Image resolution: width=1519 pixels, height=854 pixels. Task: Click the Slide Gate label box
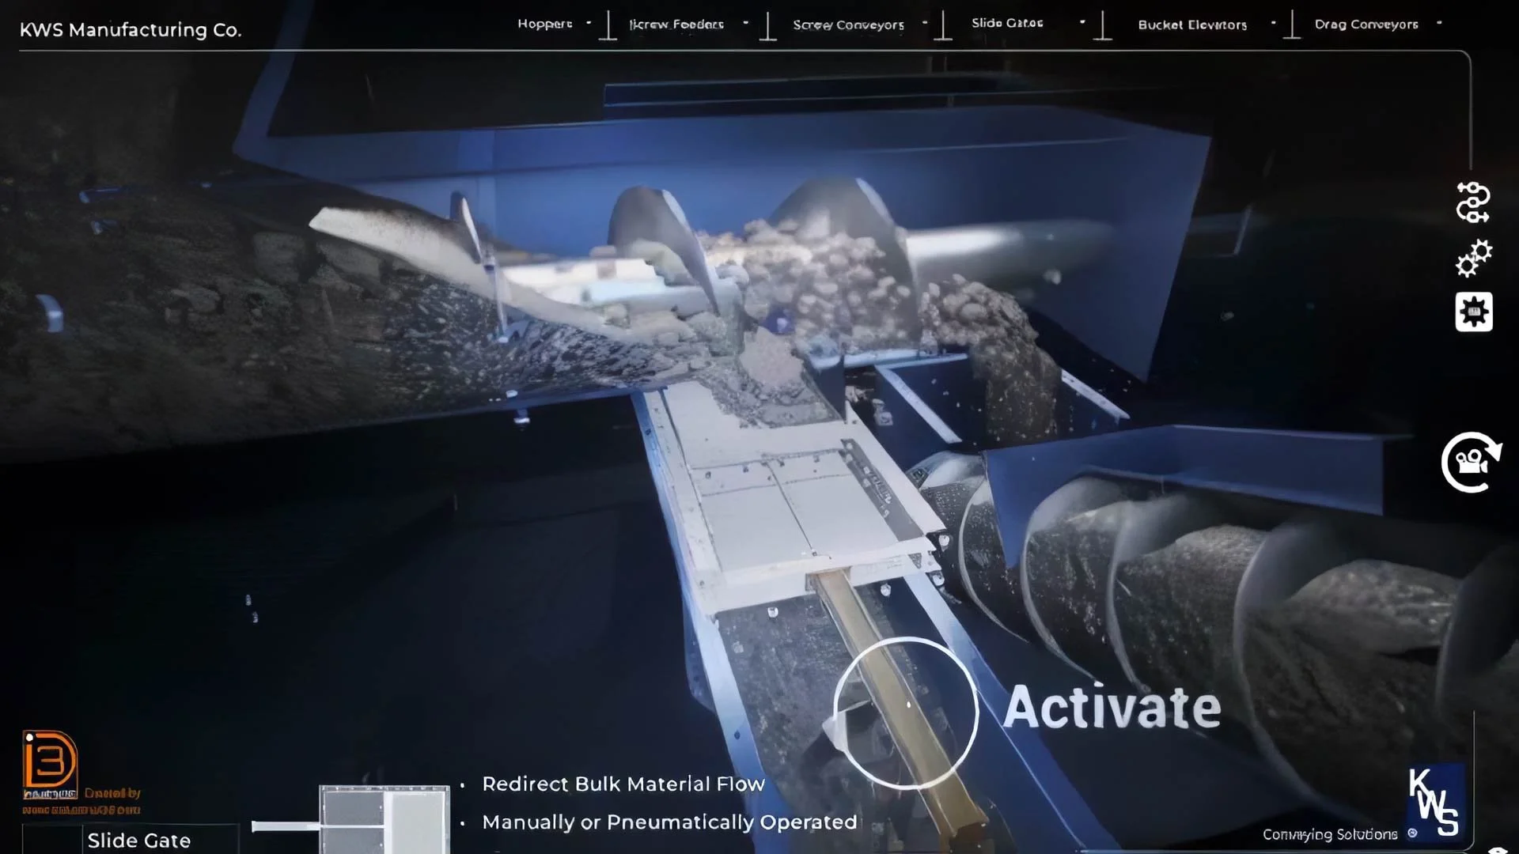(x=139, y=840)
